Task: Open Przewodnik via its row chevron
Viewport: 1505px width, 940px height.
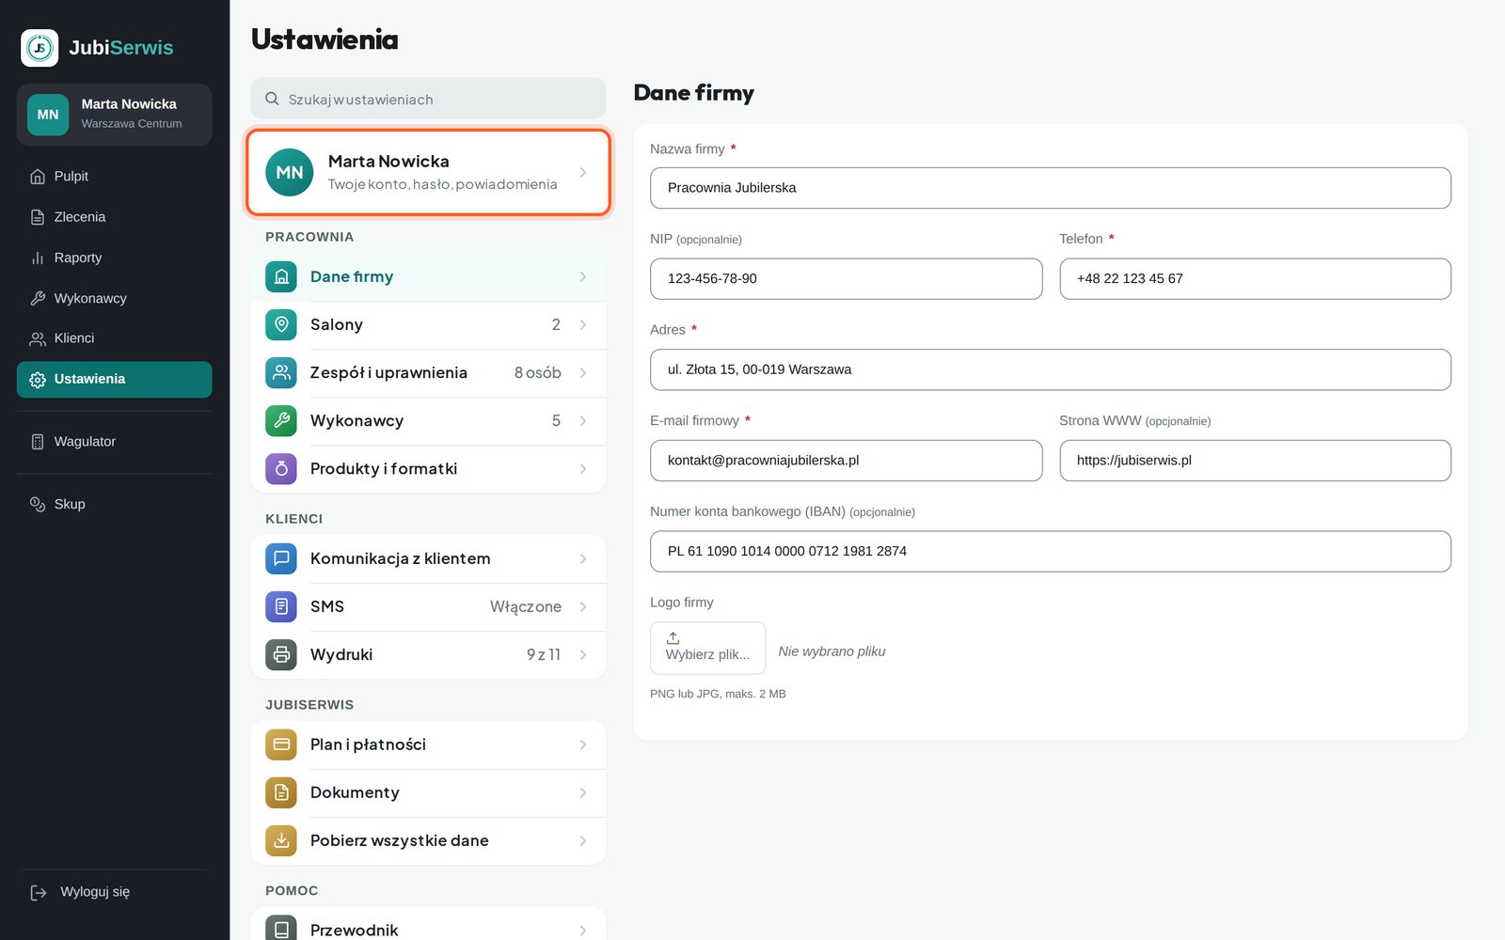Action: 583,931
